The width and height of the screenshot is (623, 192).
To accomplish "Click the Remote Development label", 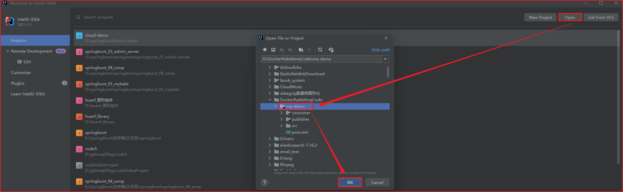I will [32, 51].
